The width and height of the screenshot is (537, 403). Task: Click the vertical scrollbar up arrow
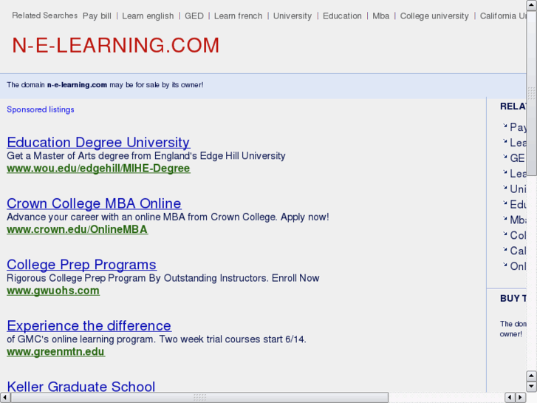531,4
